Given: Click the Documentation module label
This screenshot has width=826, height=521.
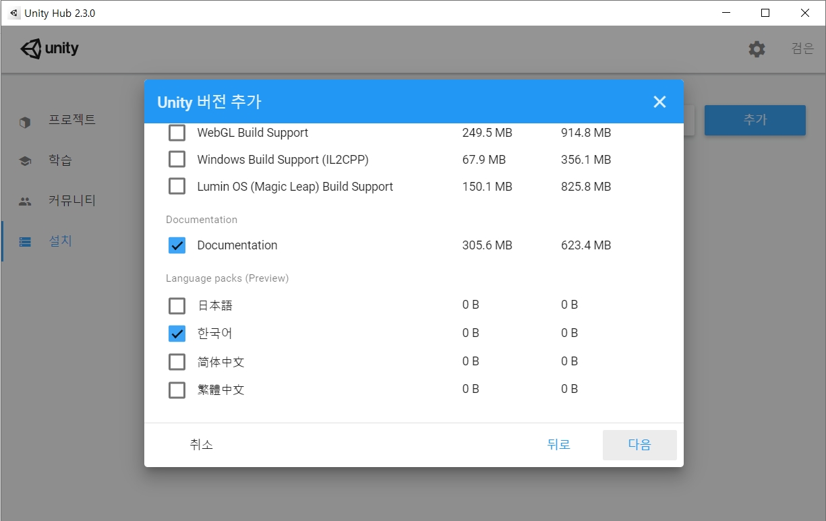Looking at the screenshot, I should coord(237,245).
